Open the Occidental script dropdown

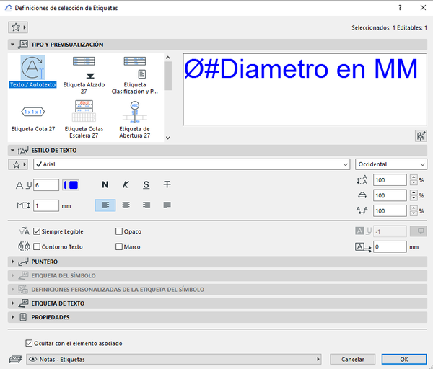point(391,164)
